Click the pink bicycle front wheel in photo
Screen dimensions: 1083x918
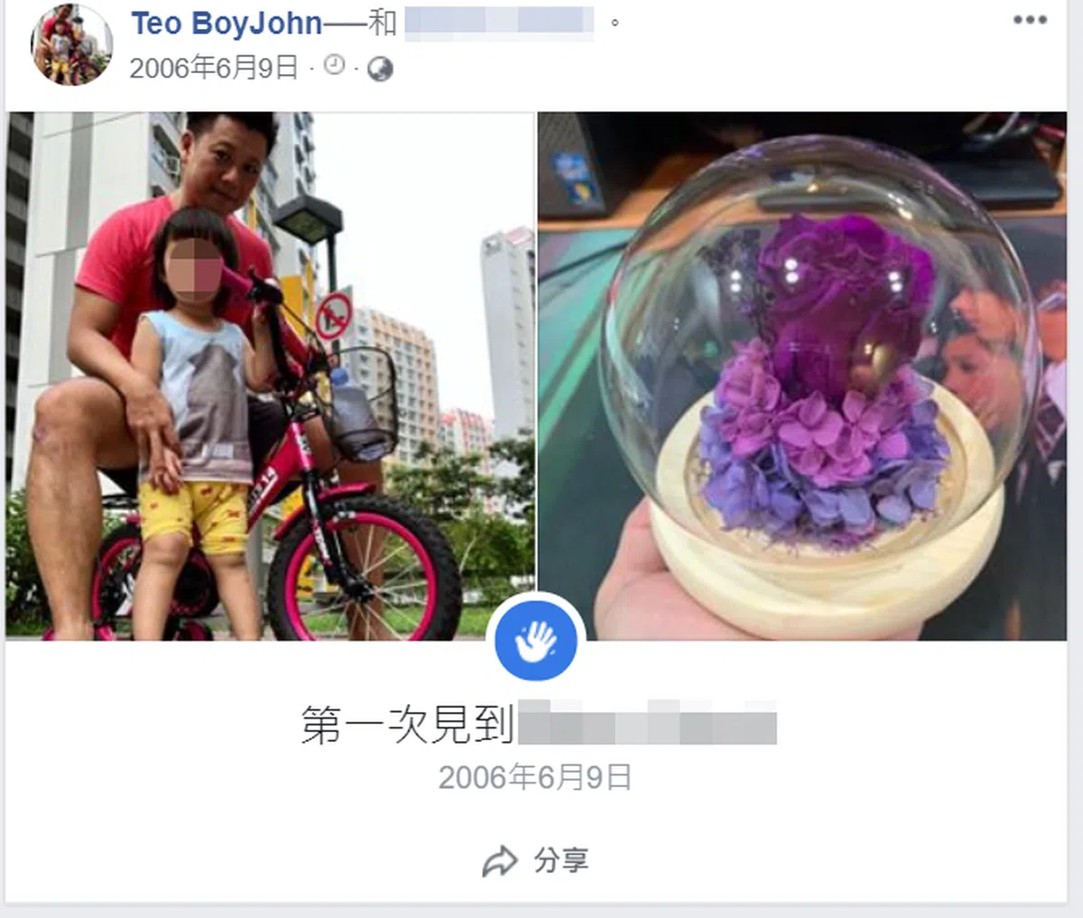pyautogui.click(x=365, y=569)
